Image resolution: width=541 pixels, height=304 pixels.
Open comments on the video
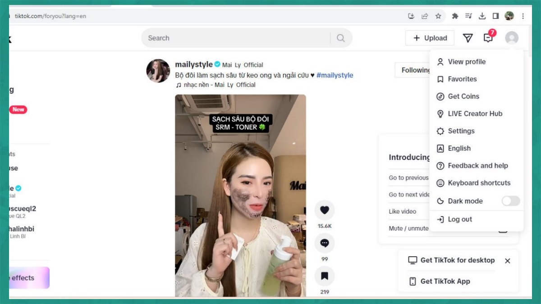click(324, 243)
